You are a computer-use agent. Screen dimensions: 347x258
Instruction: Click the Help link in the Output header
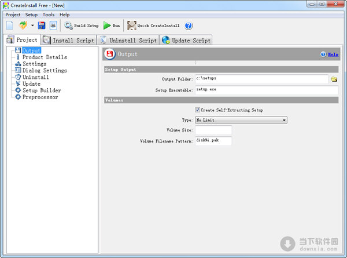333,54
